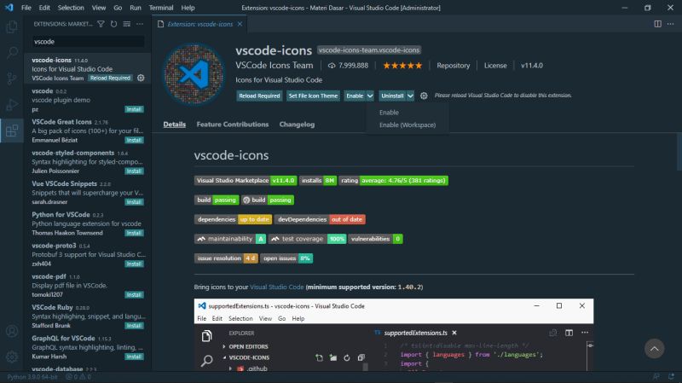Clear extensions search results icon

coord(126,24)
